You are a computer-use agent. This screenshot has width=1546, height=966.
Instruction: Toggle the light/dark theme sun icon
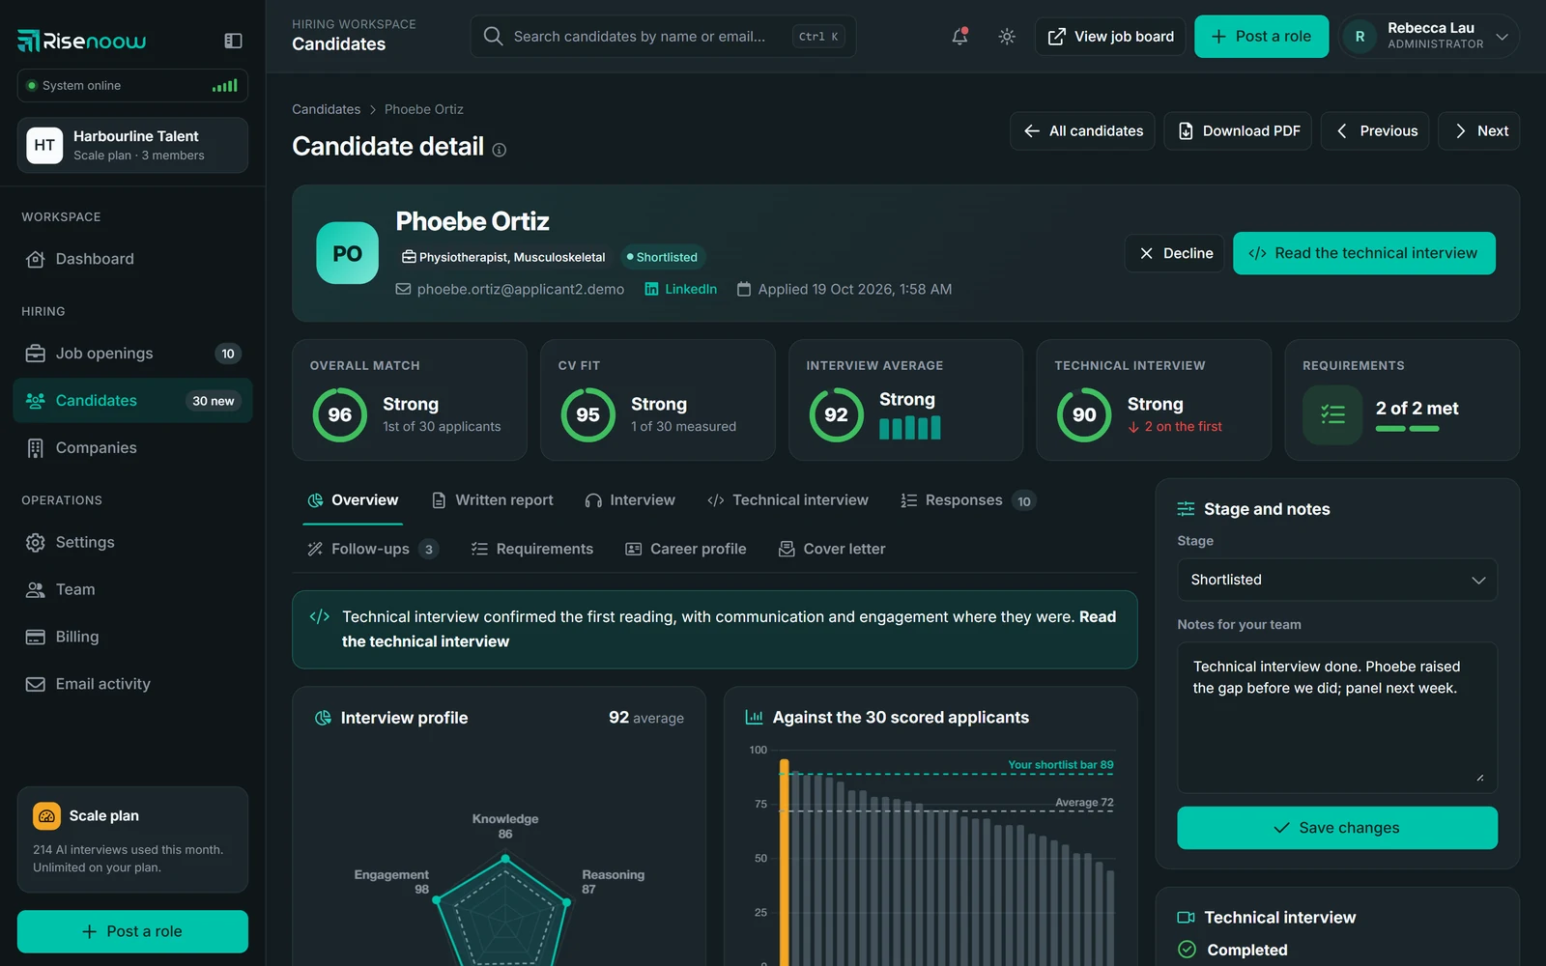pyautogui.click(x=1007, y=37)
